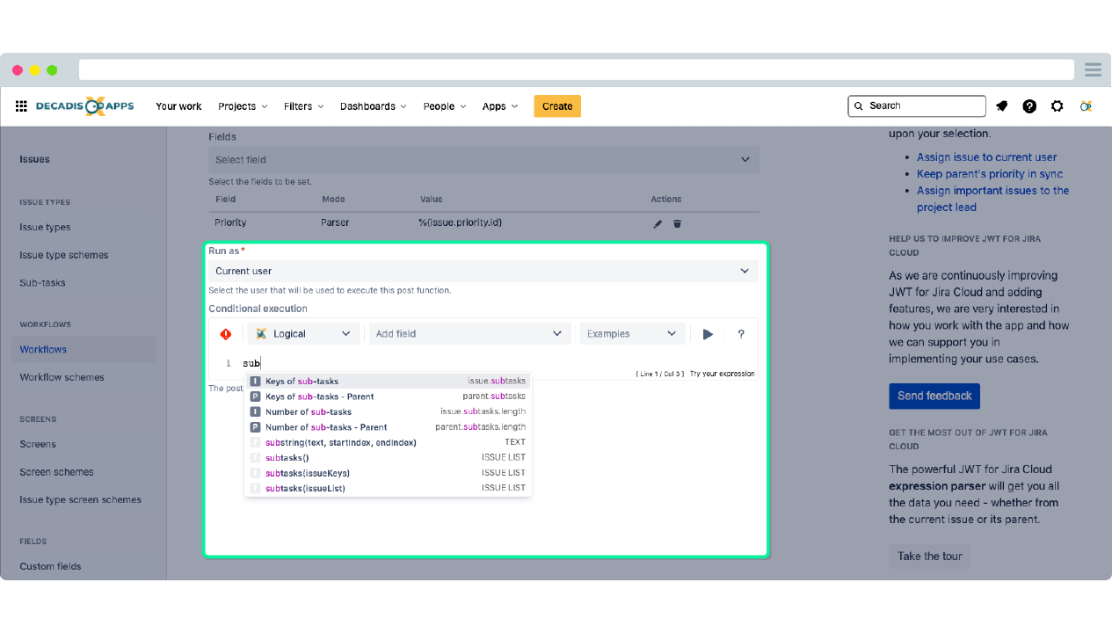
Task: Open Issue type schemes in sidebar
Action: click(64, 255)
